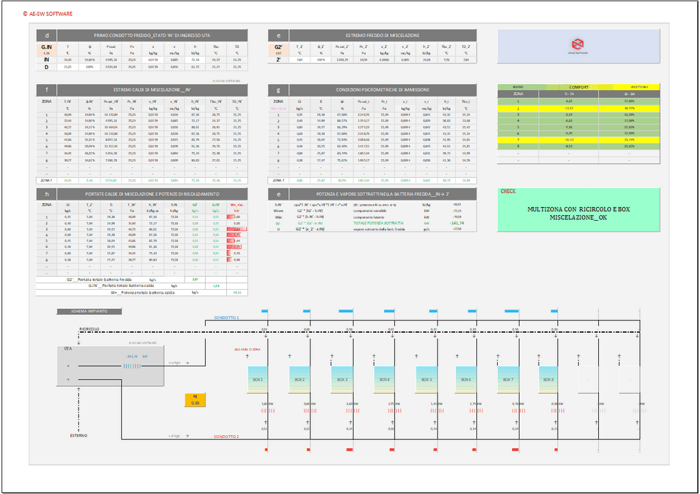Click the blue marker above BOX 1

pyautogui.click(x=265, y=311)
